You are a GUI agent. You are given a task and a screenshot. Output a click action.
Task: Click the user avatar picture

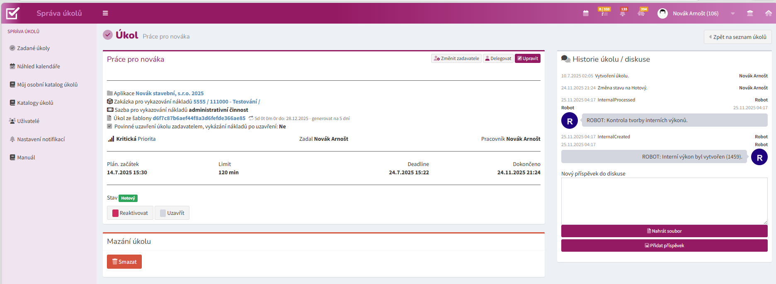[x=663, y=13]
